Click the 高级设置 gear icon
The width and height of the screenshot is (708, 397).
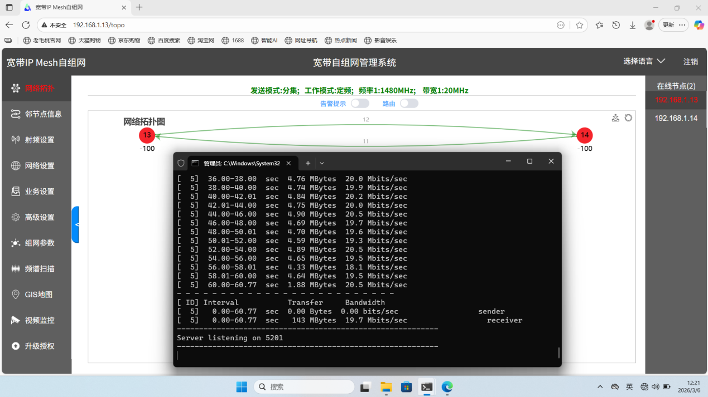click(x=16, y=217)
